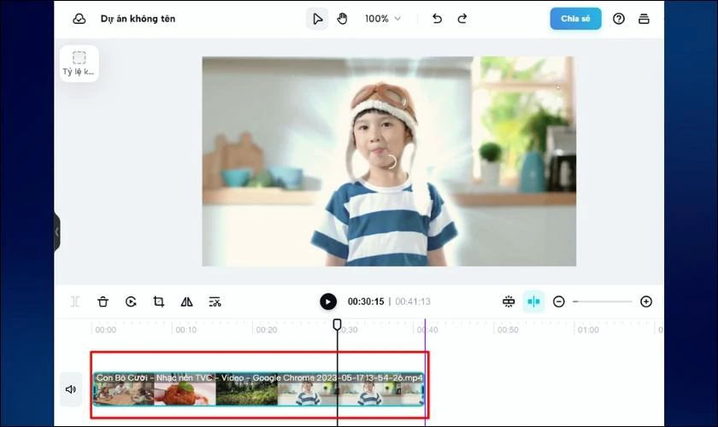This screenshot has width=718, height=427.
Task: Zoom out the timeline with minus icon
Action: [x=559, y=301]
